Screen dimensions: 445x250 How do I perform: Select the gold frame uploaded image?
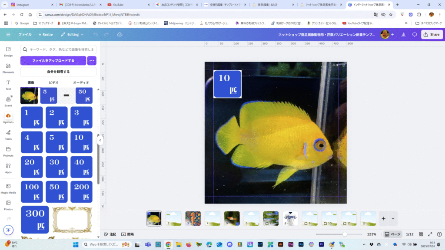click(73, 220)
